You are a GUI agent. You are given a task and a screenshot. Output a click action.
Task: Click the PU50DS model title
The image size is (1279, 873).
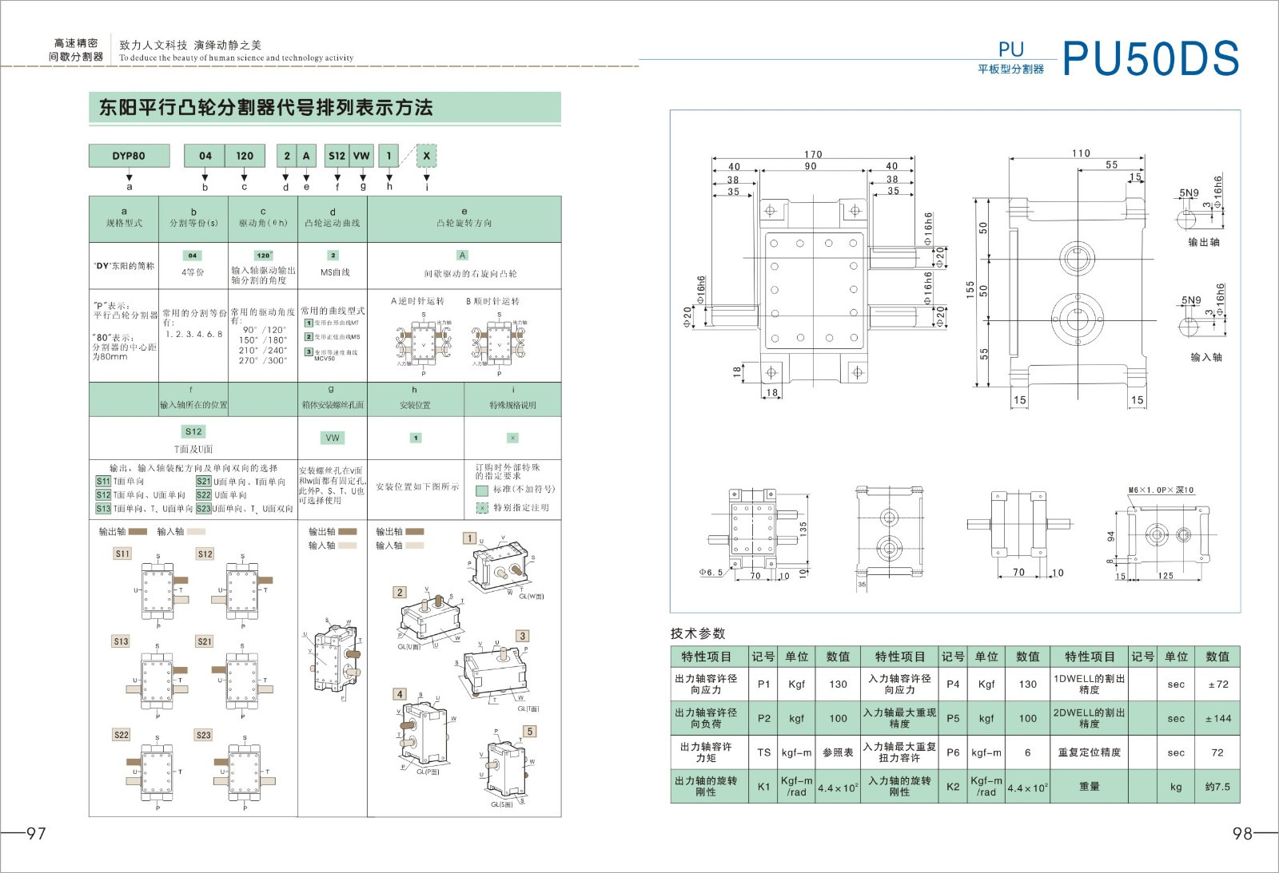[1150, 58]
